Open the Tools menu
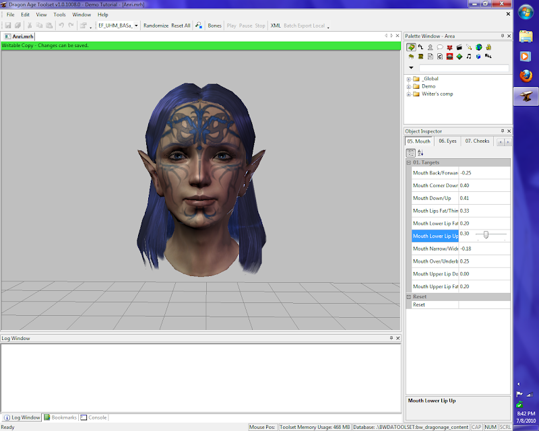The width and height of the screenshot is (539, 431). tap(59, 14)
